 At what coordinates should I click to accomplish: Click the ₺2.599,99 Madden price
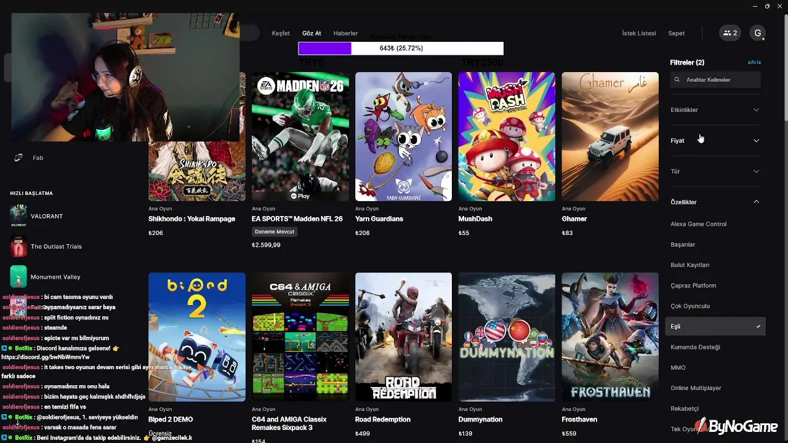point(266,245)
